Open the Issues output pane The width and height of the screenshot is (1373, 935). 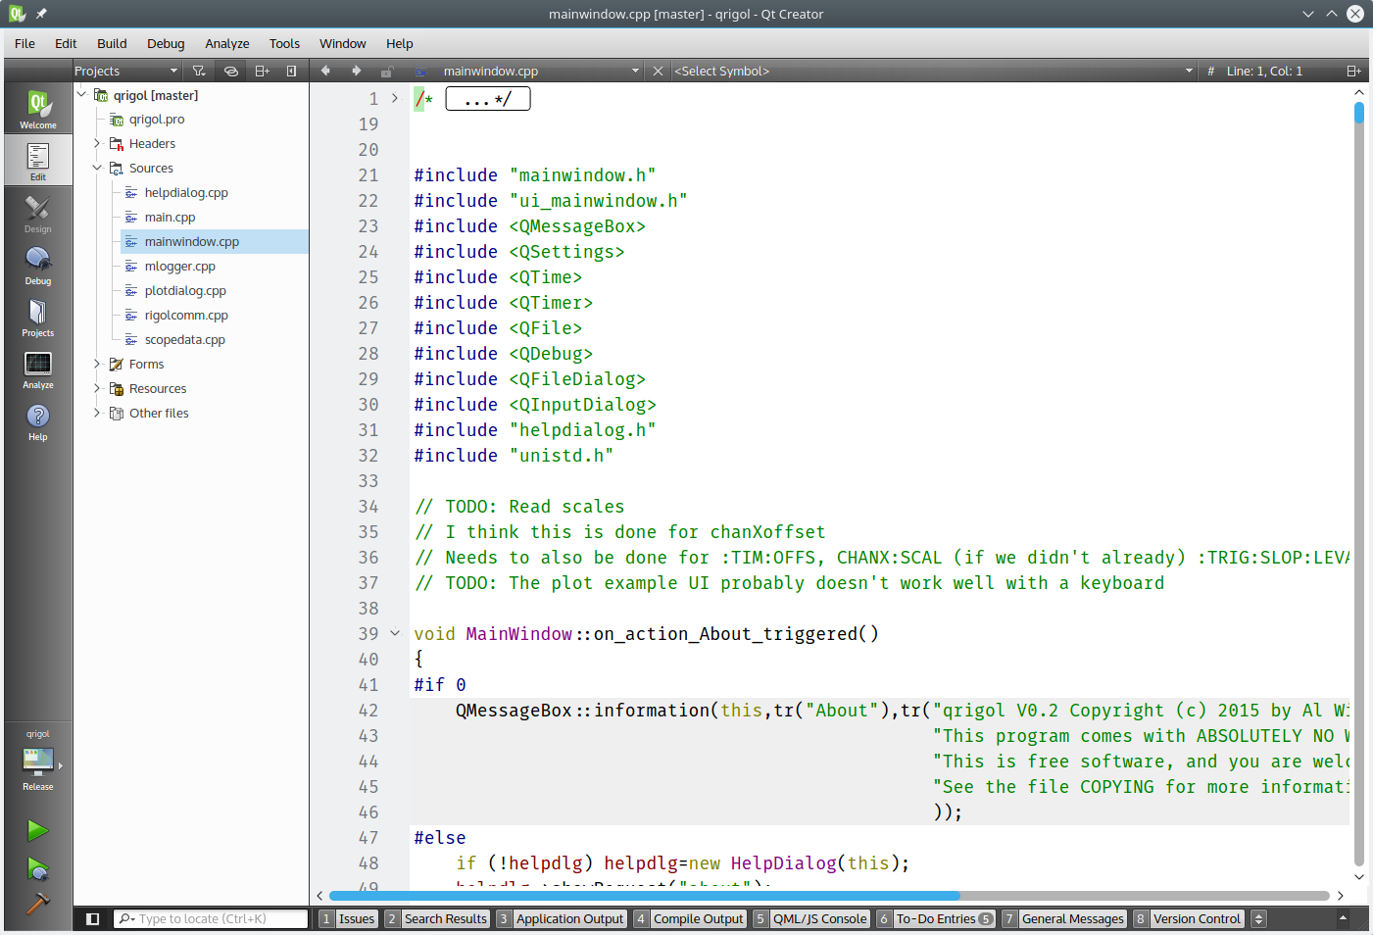point(356,918)
